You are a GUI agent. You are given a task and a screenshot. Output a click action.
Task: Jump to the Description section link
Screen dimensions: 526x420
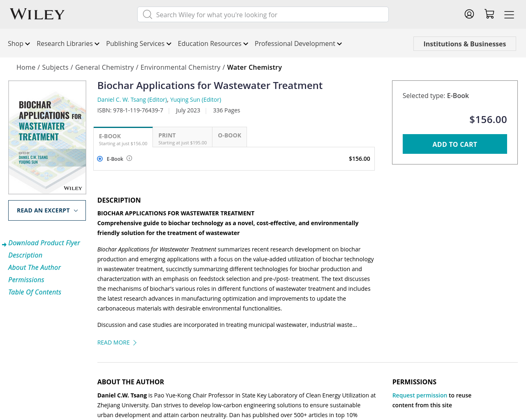click(25, 255)
